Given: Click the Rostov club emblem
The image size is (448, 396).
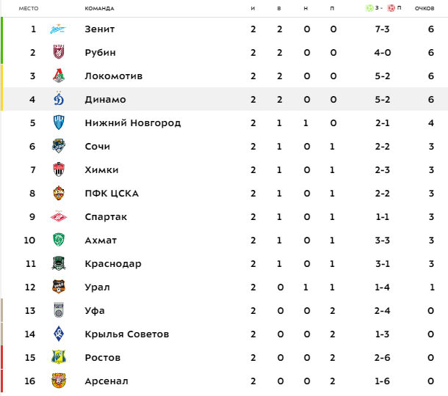Looking at the screenshot, I should tap(59, 358).
